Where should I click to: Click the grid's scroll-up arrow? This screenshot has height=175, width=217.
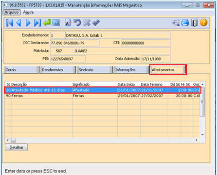202,84
